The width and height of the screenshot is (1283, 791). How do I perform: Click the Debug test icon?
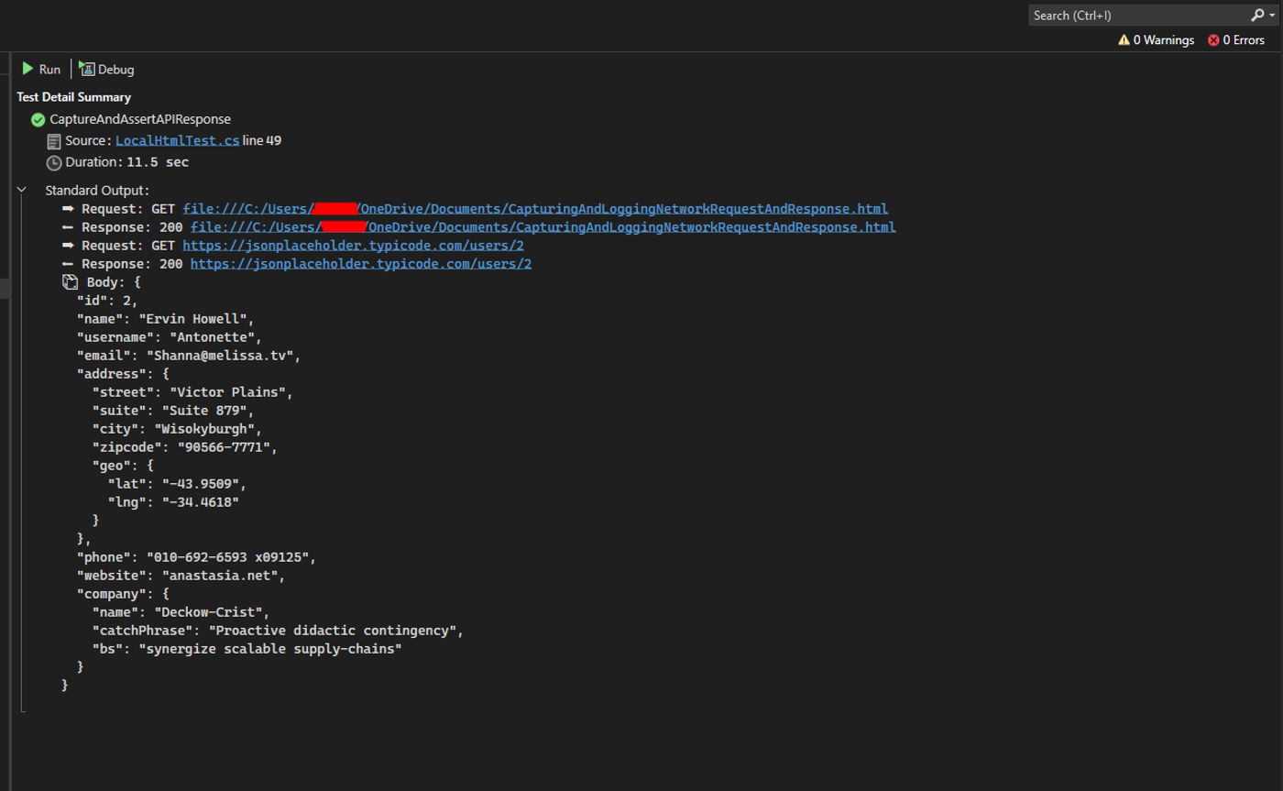[x=87, y=69]
